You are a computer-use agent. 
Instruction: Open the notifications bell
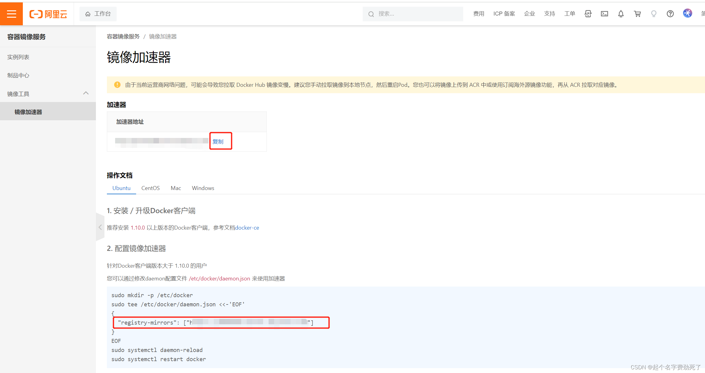[x=621, y=14]
